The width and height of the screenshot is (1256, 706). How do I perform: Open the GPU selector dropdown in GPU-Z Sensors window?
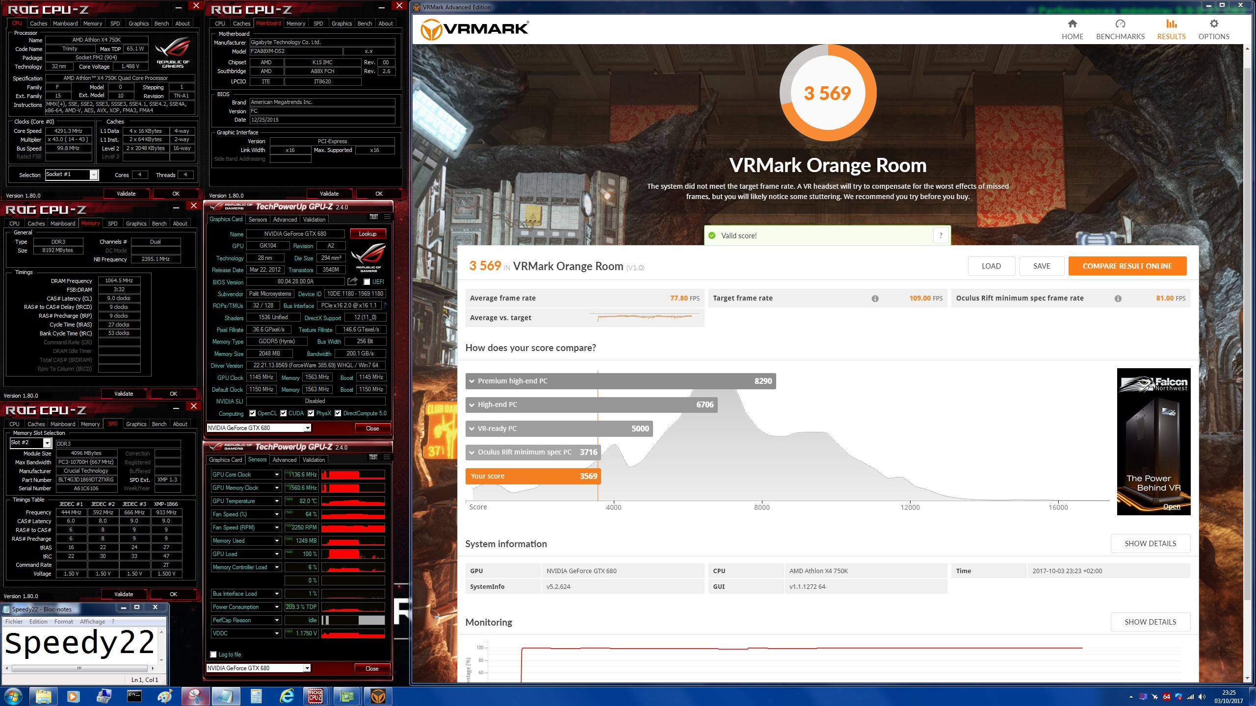coord(307,668)
